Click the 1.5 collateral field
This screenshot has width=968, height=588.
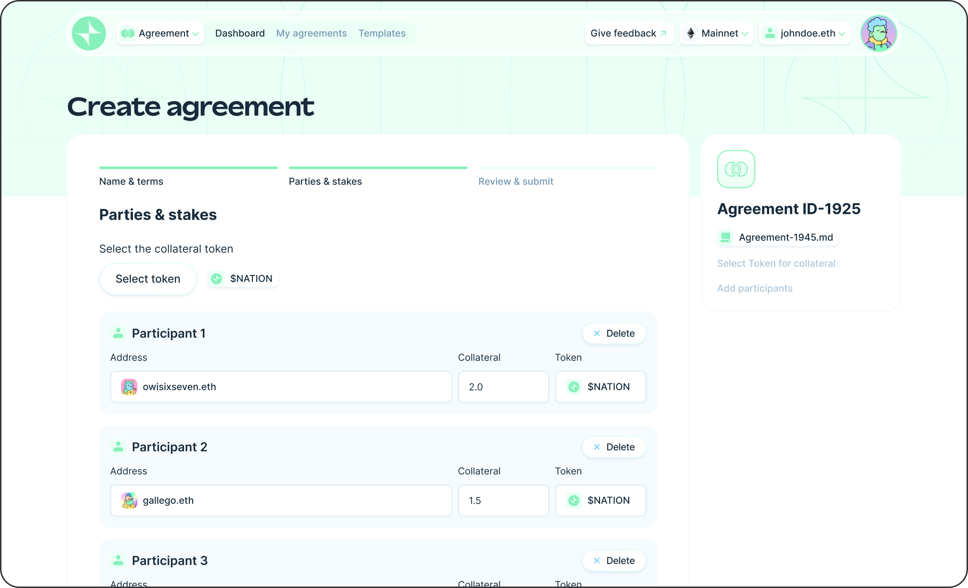tap(503, 500)
